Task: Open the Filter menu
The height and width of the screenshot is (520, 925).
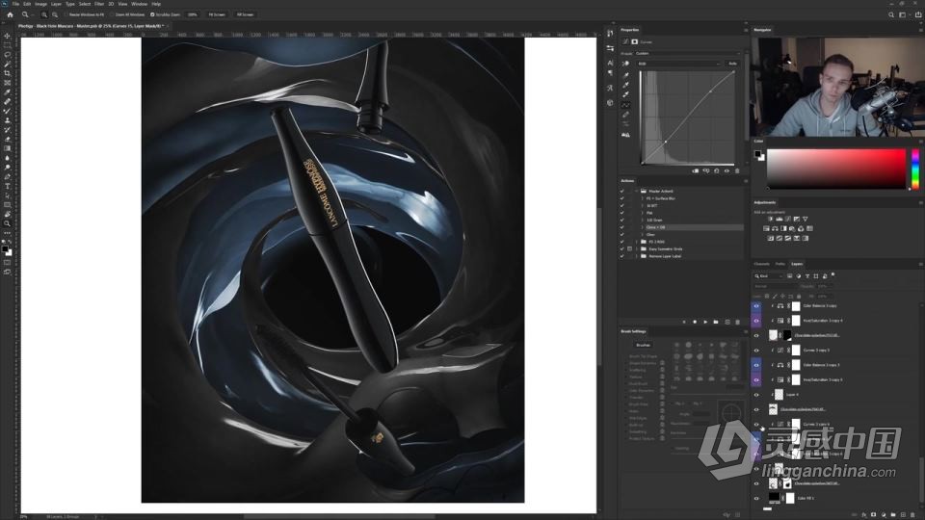Action: (99, 4)
